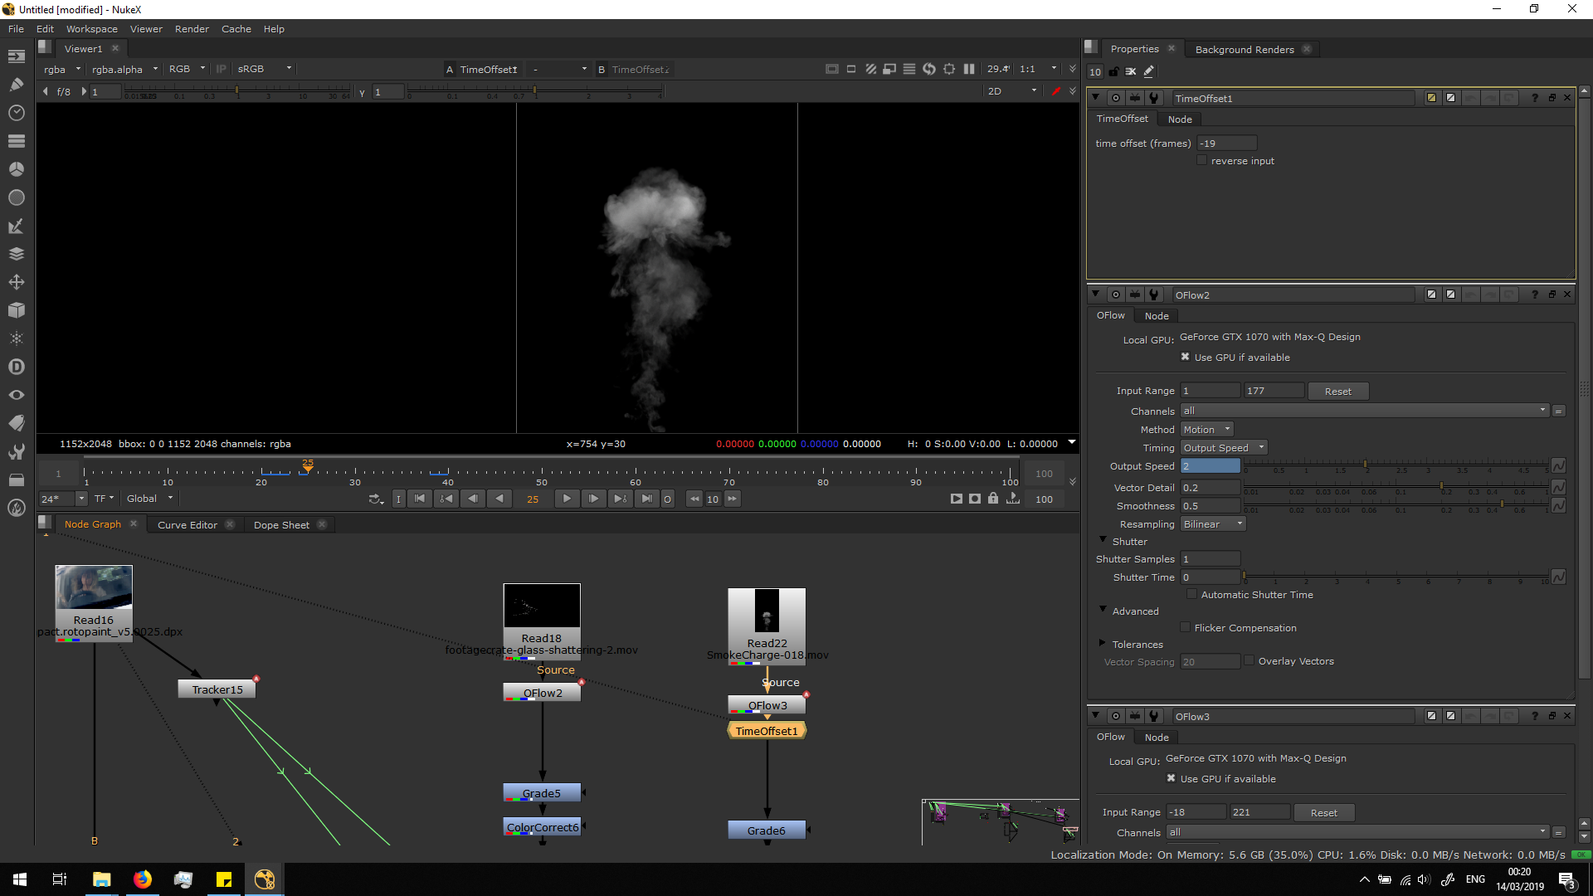Open the Keyer nodes toolbar icon
Viewport: 1593px width, 896px height.
[x=16, y=226]
